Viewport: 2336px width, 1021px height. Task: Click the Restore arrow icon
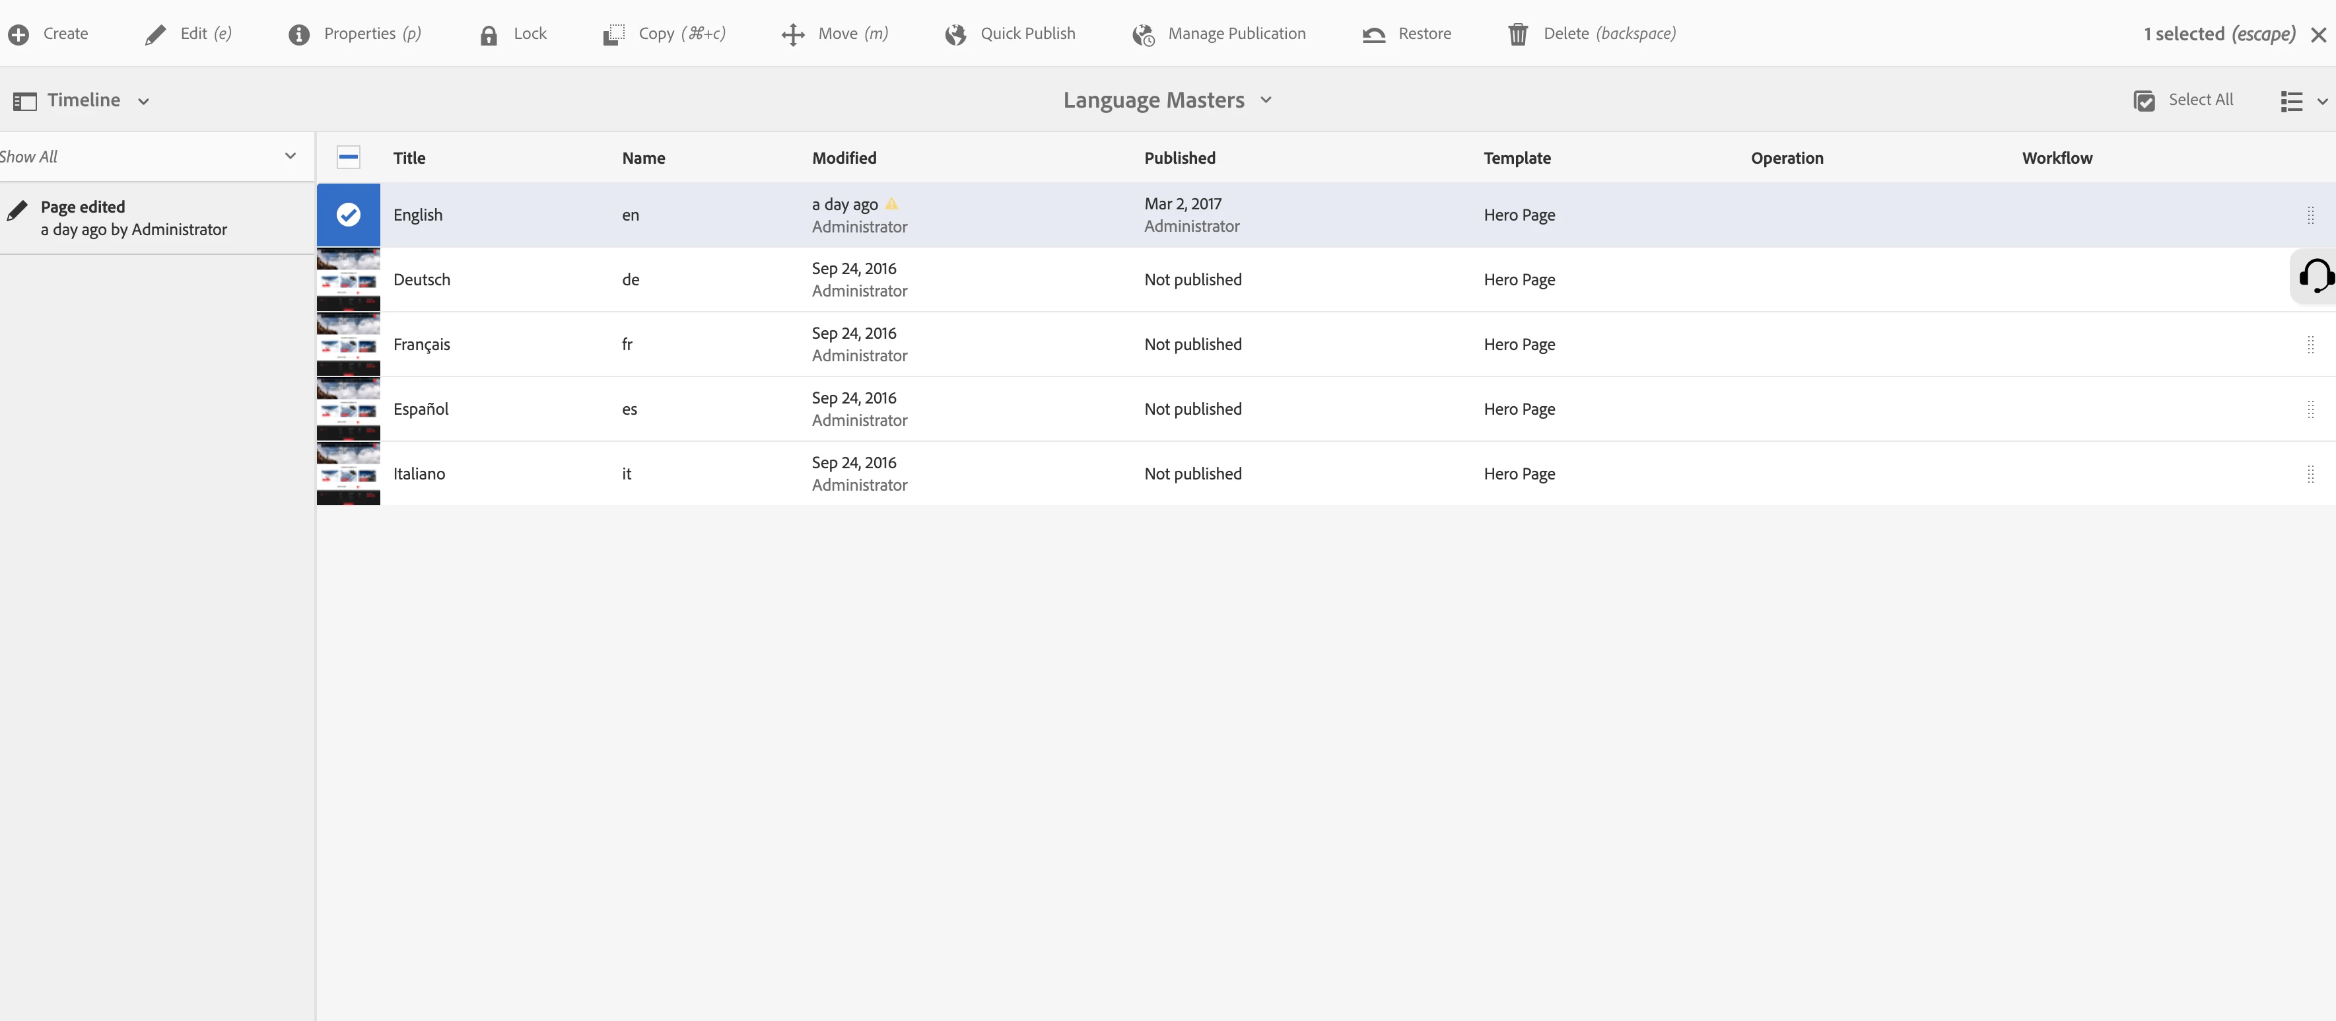tap(1373, 34)
